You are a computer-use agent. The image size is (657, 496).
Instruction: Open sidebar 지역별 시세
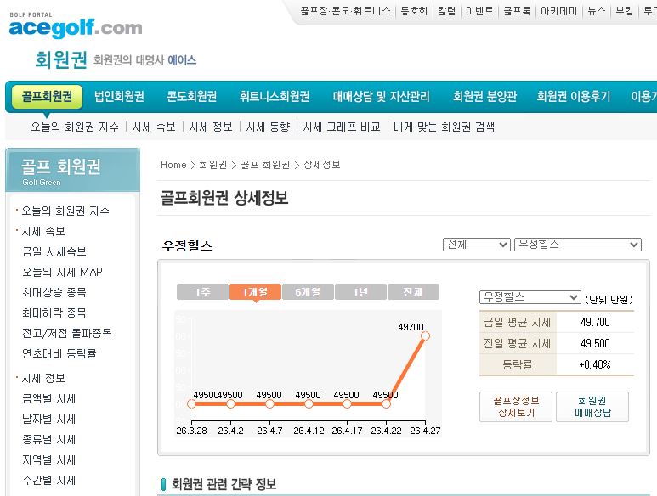[x=49, y=460]
